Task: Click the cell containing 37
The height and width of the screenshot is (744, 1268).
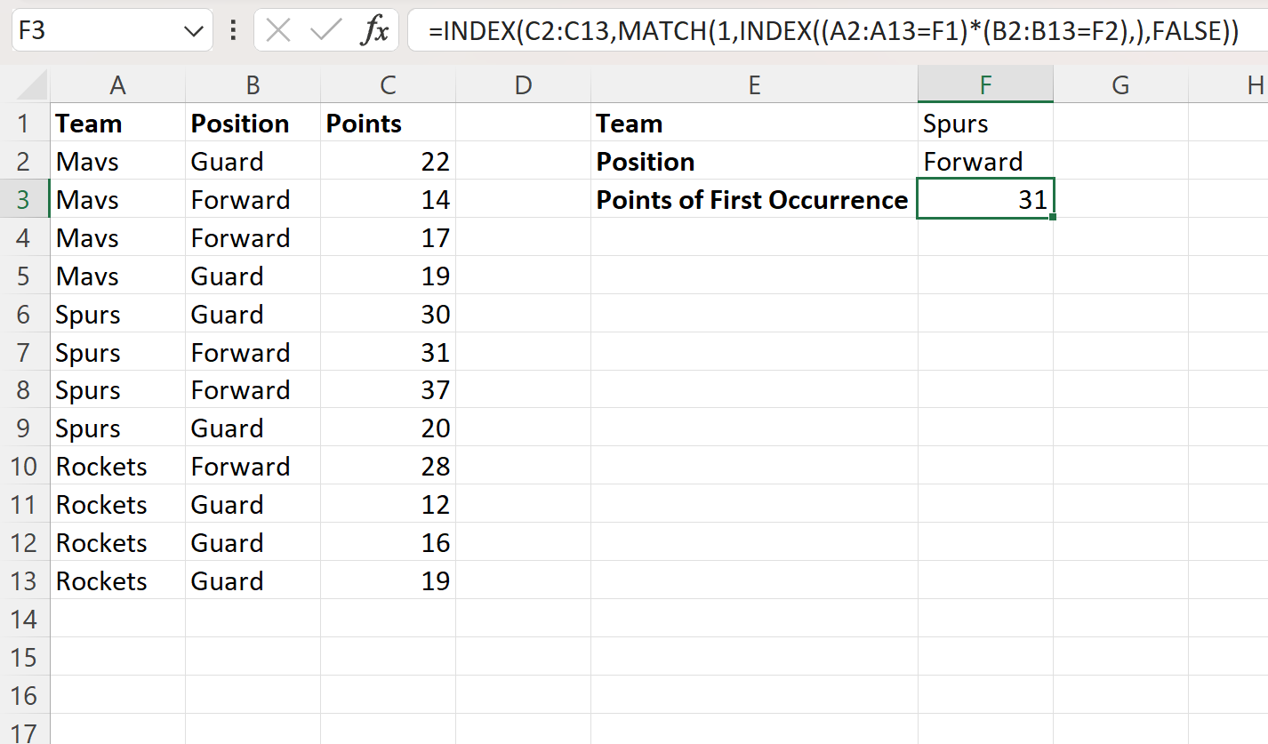Action: click(388, 390)
